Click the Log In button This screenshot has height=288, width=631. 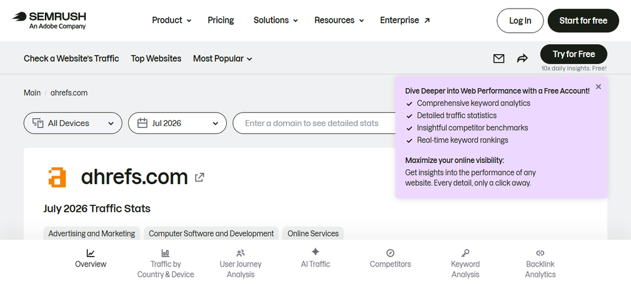click(x=520, y=20)
